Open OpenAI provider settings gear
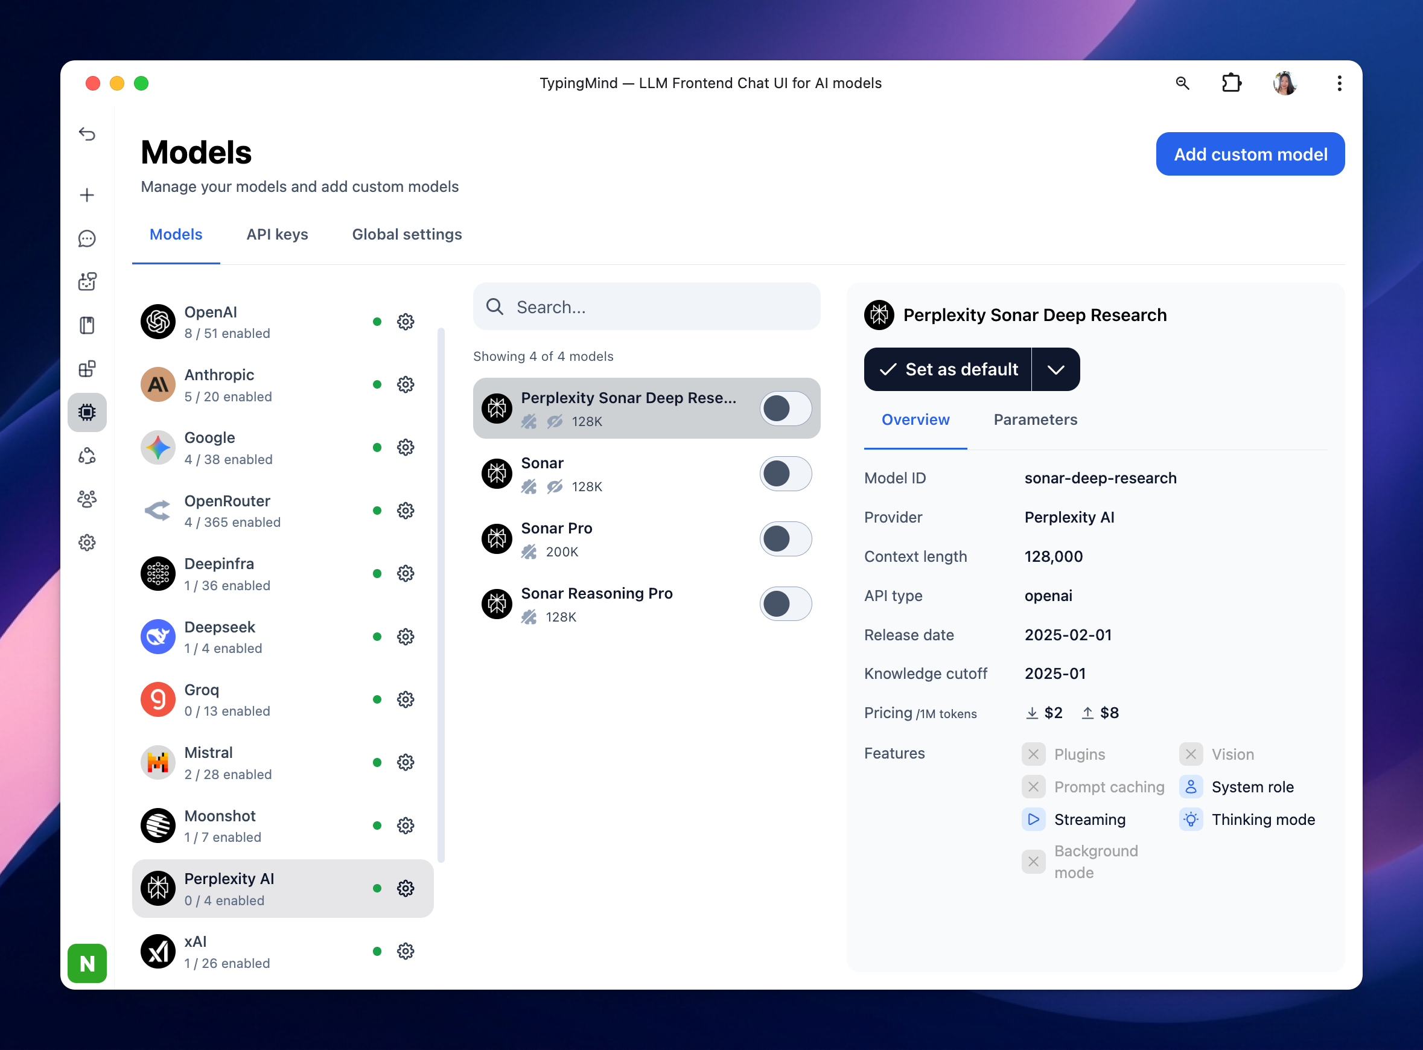 pos(406,322)
